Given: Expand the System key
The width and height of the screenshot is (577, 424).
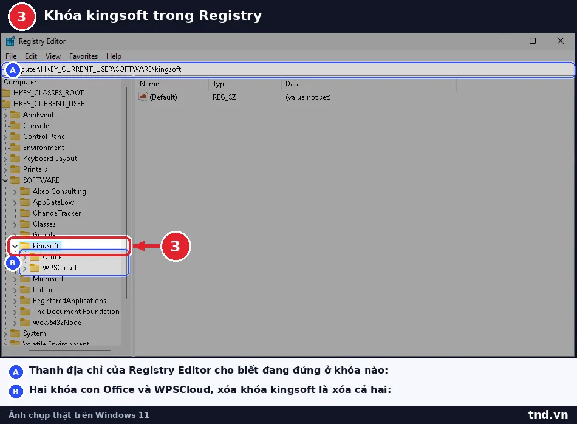Looking at the screenshot, I should coord(5,334).
